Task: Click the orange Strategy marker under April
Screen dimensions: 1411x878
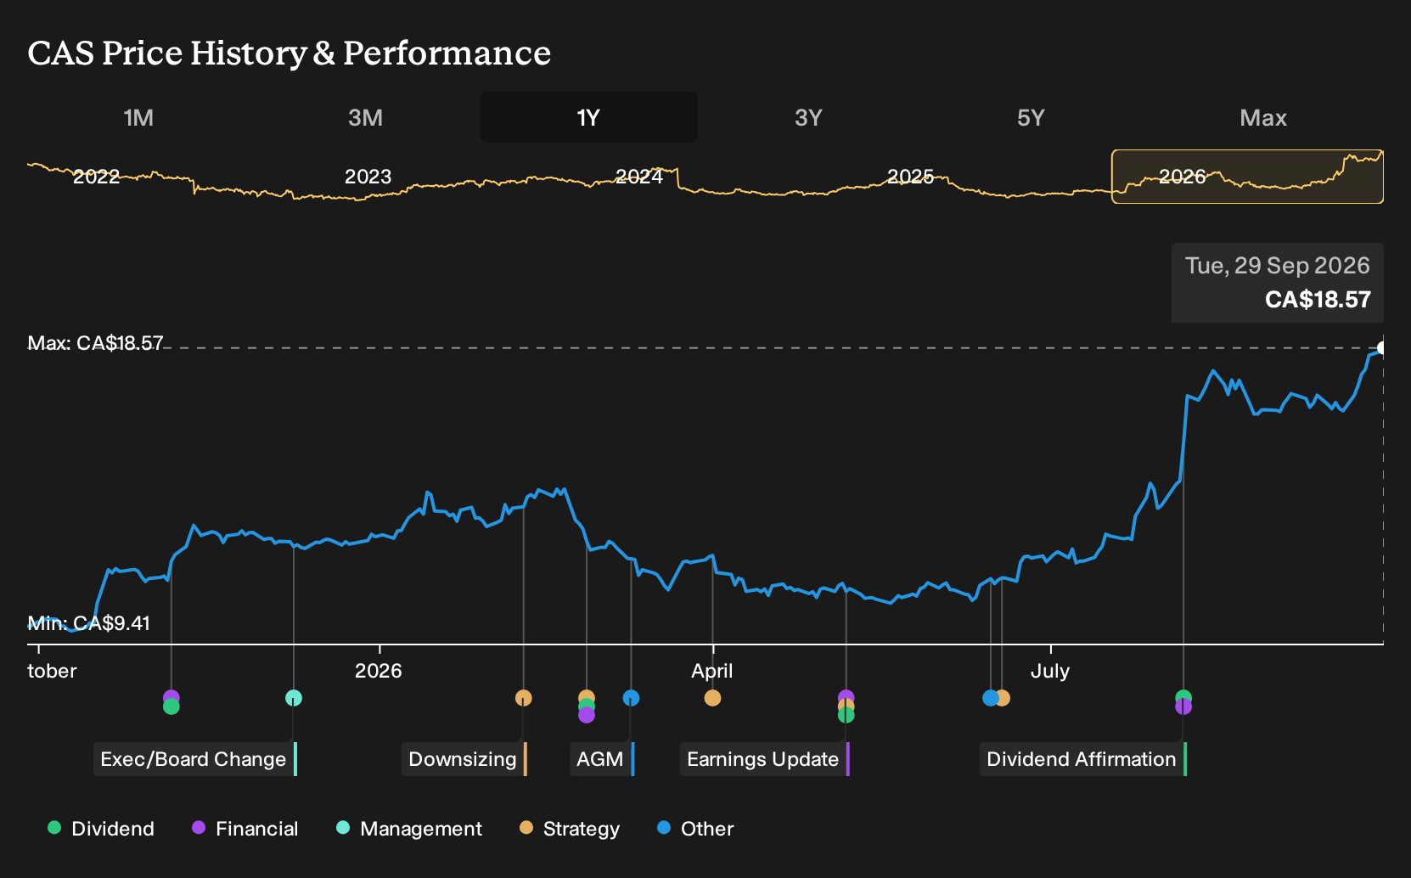Action: click(x=712, y=698)
